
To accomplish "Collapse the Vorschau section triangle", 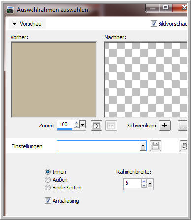I will pos(14,24).
